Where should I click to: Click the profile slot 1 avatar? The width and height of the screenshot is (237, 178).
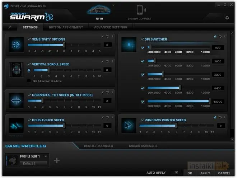13,161
